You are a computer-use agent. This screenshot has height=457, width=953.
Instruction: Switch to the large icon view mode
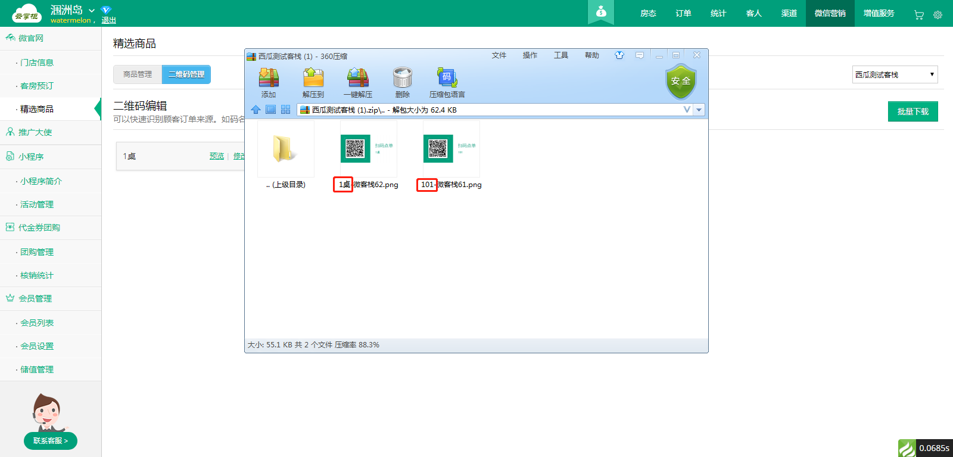(270, 110)
